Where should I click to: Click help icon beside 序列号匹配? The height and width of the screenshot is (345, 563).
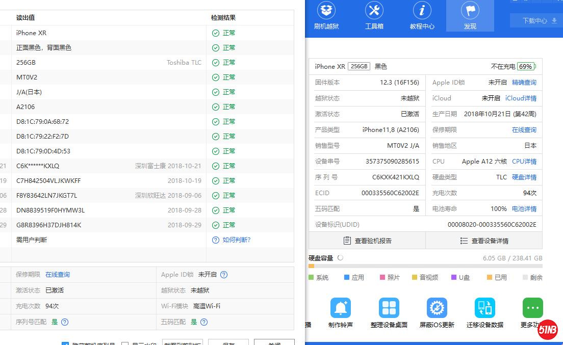click(65, 322)
